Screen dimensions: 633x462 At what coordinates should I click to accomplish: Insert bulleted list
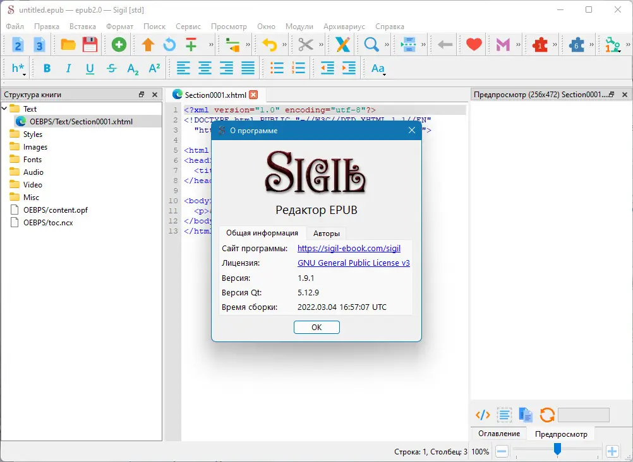pos(277,68)
